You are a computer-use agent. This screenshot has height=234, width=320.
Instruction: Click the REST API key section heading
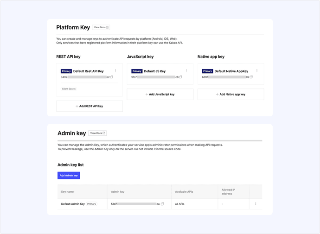point(68,57)
